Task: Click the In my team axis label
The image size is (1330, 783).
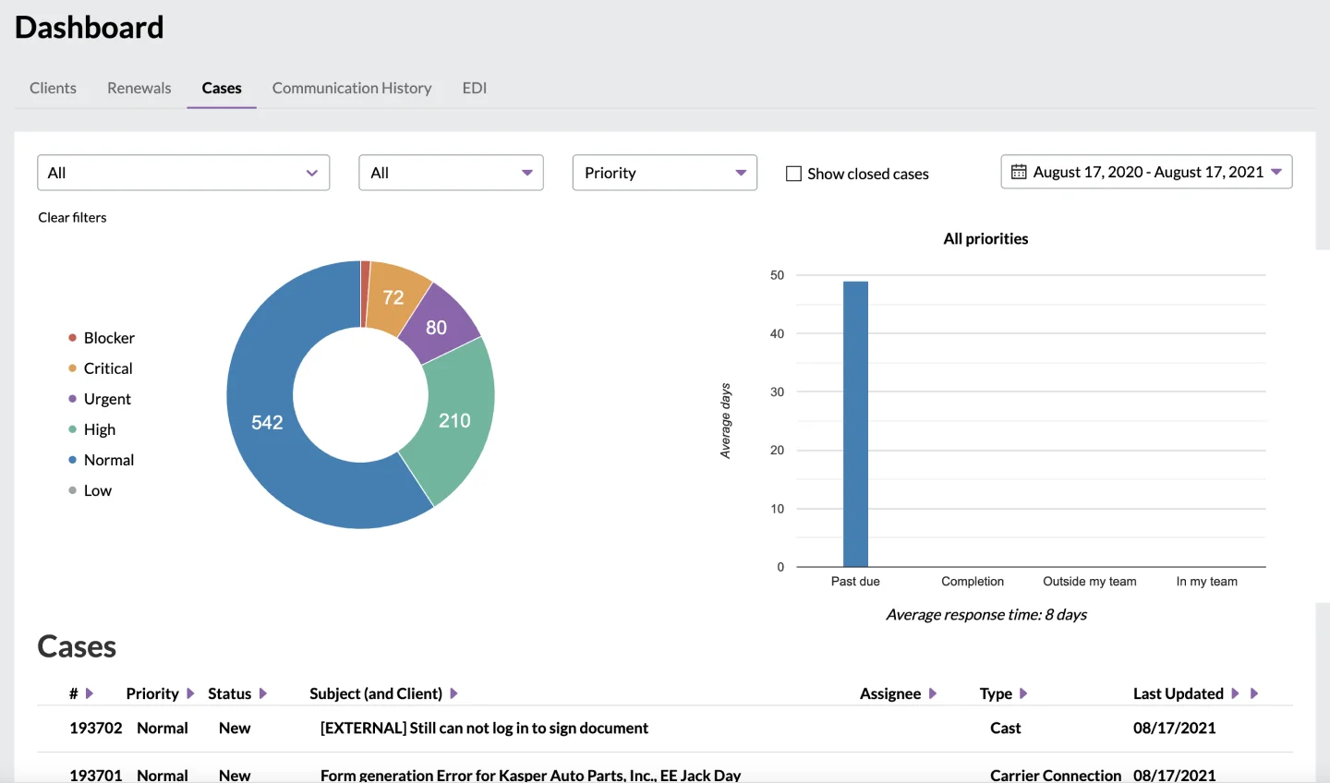Action: tap(1207, 581)
